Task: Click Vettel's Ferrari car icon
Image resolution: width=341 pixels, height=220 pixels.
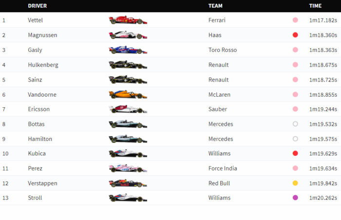Action: point(128,20)
